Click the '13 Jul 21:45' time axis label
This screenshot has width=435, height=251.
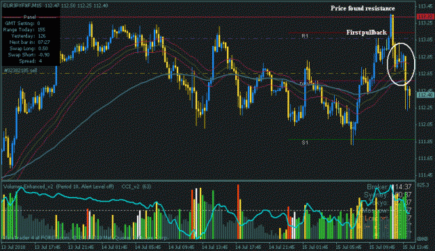click(81, 247)
